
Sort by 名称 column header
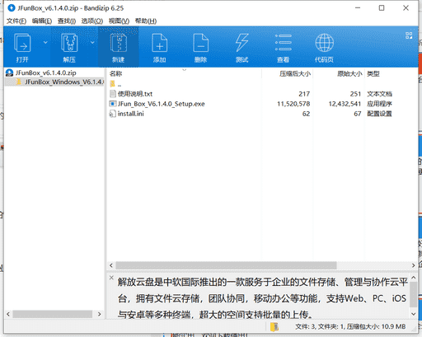(x=115, y=73)
